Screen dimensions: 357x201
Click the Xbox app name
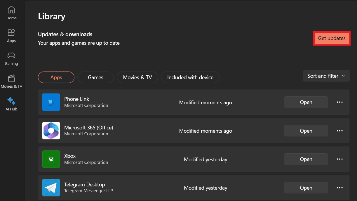click(x=70, y=156)
